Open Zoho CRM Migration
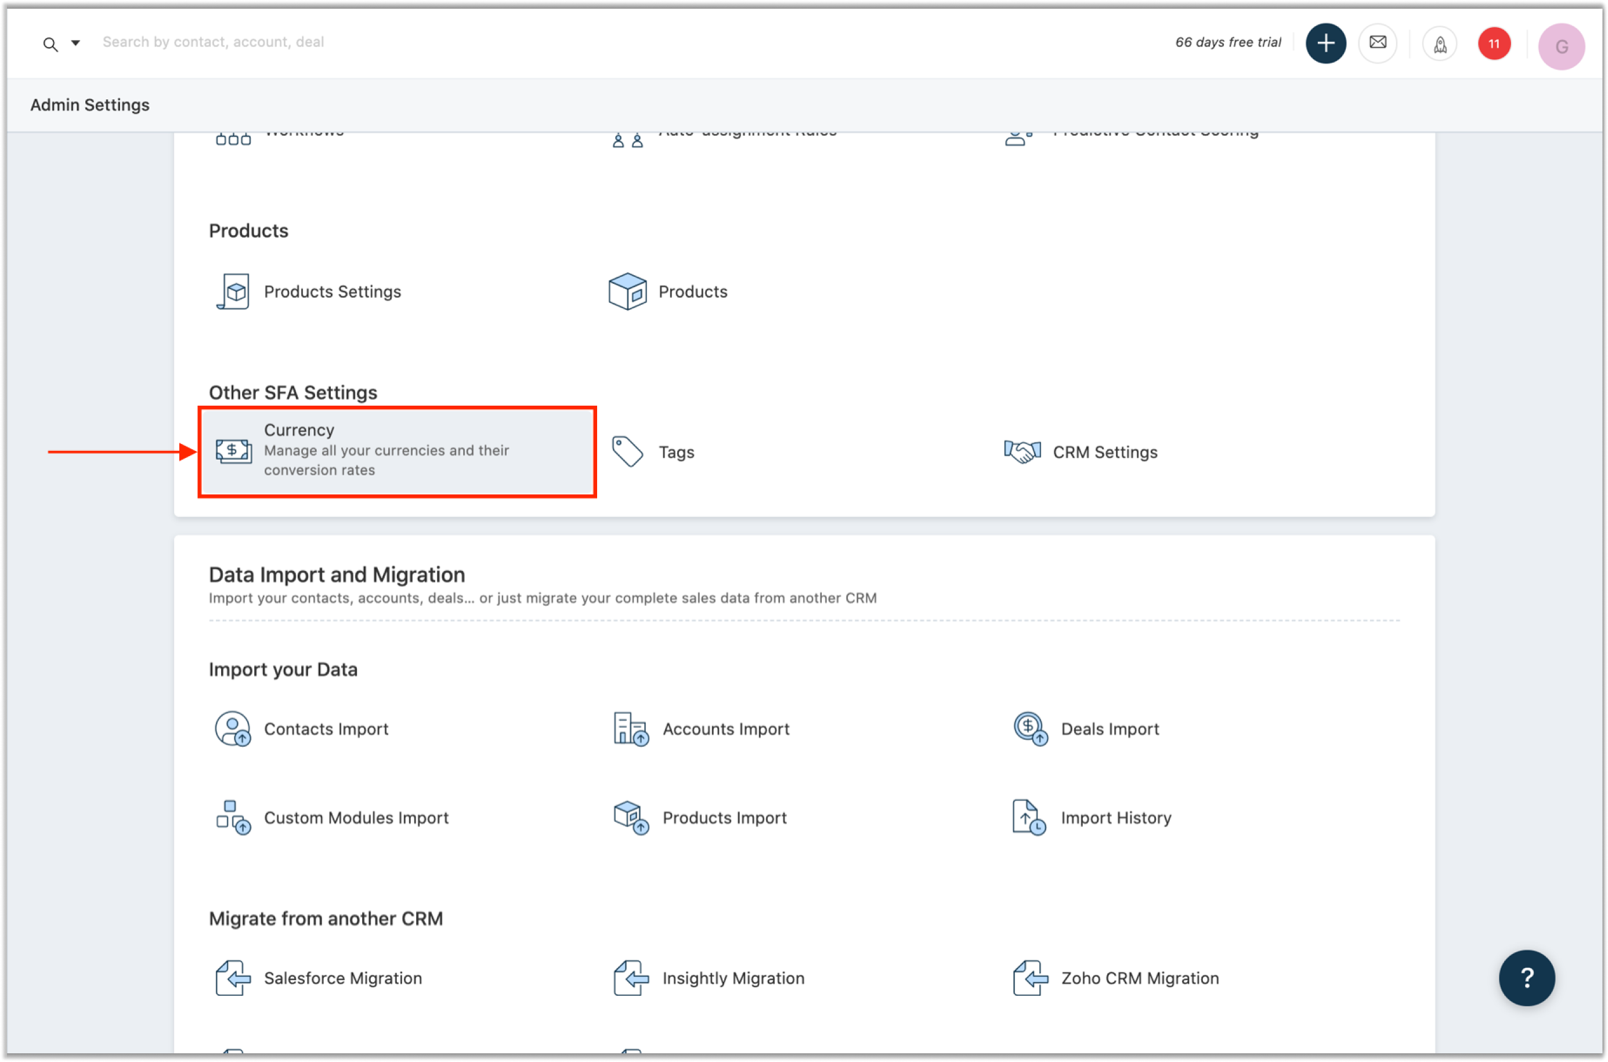Image resolution: width=1608 pixels, height=1062 pixels. [x=1140, y=978]
